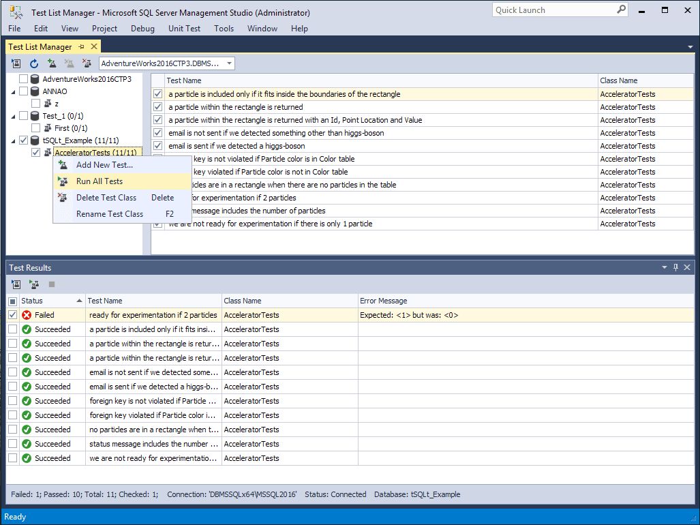700x525 pixels.
Task: Uncheck the AcceleratorTests tree checkbox
Action: (x=35, y=153)
